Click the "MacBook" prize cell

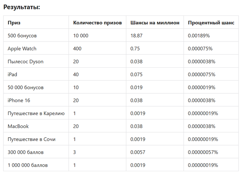(x=18, y=126)
